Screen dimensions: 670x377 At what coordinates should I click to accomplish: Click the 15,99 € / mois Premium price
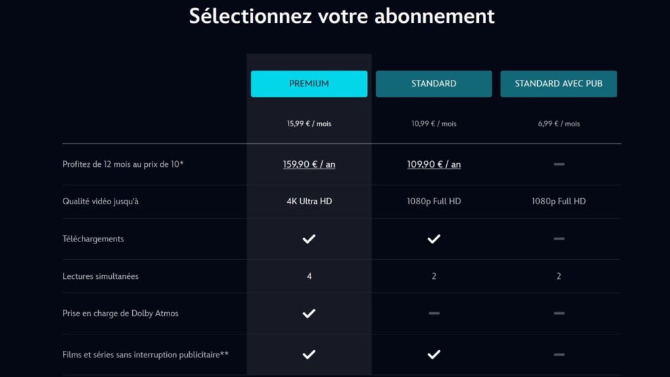coord(309,123)
